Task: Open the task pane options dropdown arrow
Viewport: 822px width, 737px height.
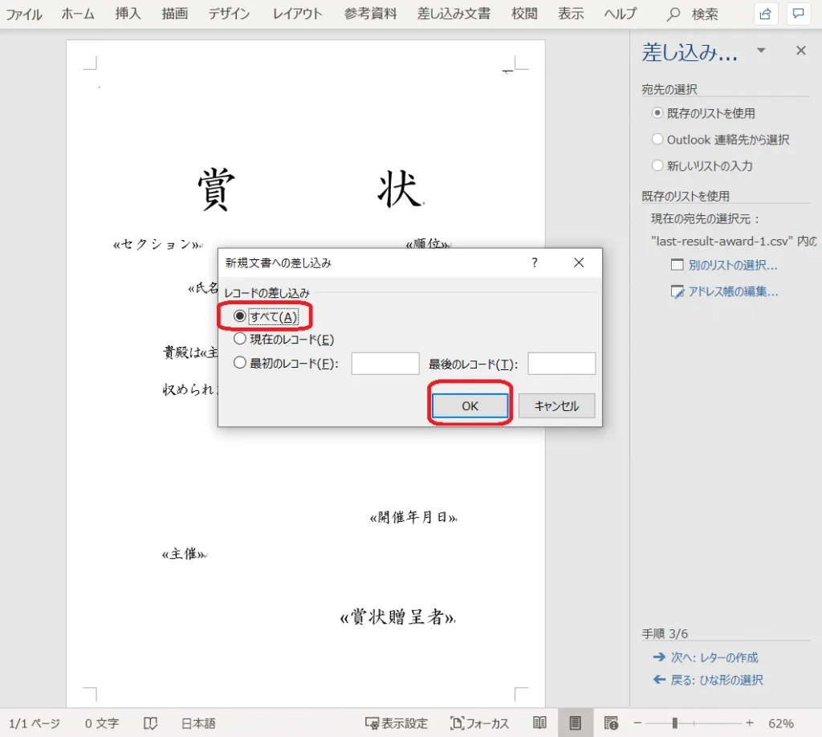Action: click(x=761, y=51)
